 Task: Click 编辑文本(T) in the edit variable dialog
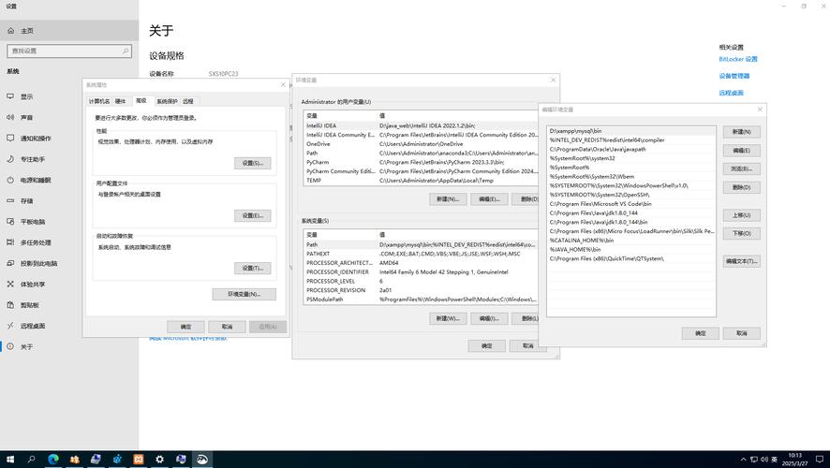[742, 261]
